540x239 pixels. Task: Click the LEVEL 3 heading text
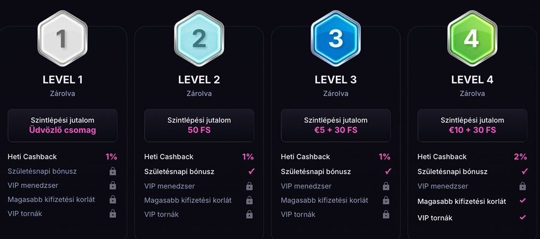336,80
